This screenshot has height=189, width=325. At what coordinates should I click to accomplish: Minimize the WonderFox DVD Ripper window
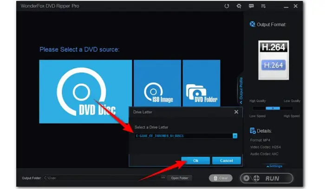(286, 7)
